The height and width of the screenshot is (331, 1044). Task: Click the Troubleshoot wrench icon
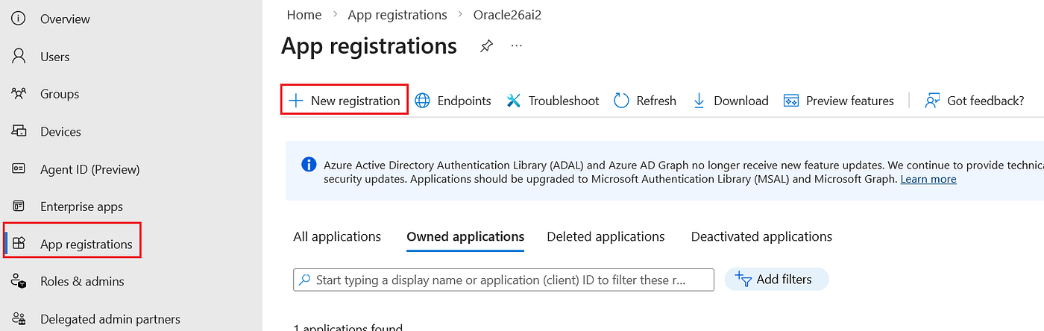(514, 101)
